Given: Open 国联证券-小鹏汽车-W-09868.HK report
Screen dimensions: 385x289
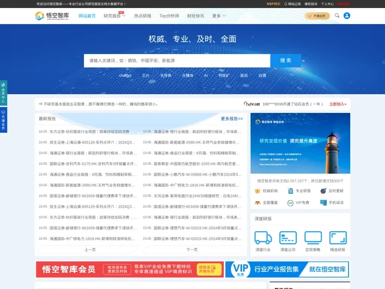Looking at the screenshot, I should [198, 174].
